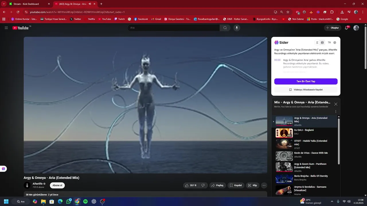The image size is (367, 206).
Task: Open the YouTube hamburger guide menu
Action: point(6,28)
